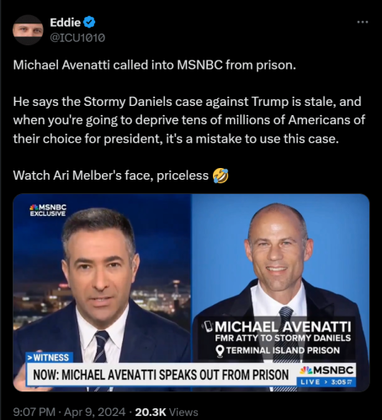Click the tweet's first line about MSNBC
The width and height of the screenshot is (382, 420).
click(155, 66)
